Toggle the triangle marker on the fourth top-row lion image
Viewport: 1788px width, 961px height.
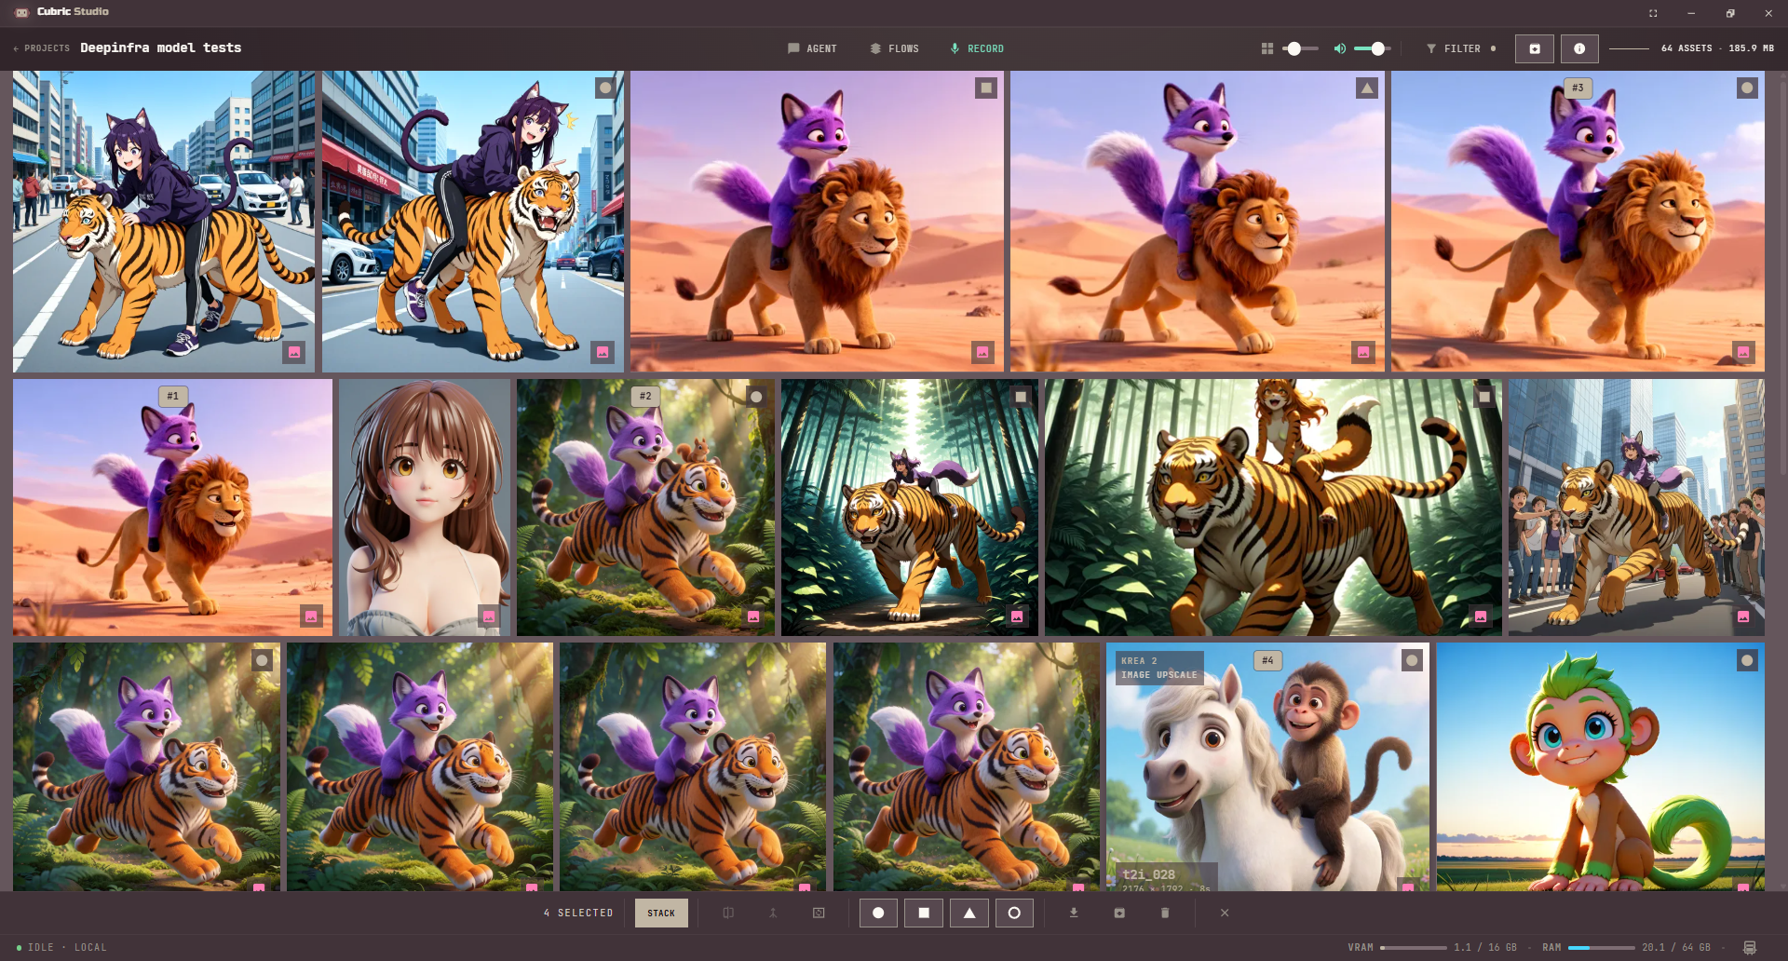(1366, 88)
